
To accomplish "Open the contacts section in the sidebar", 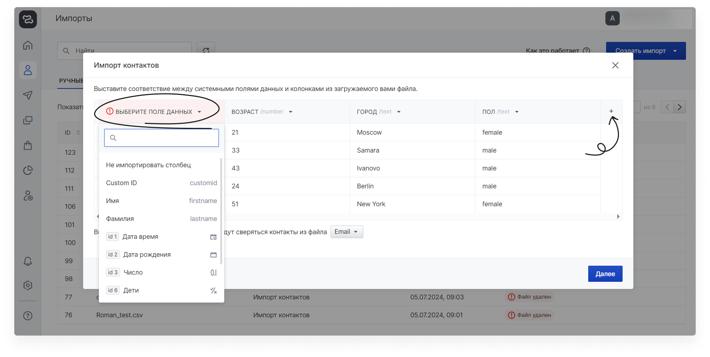I will [28, 70].
